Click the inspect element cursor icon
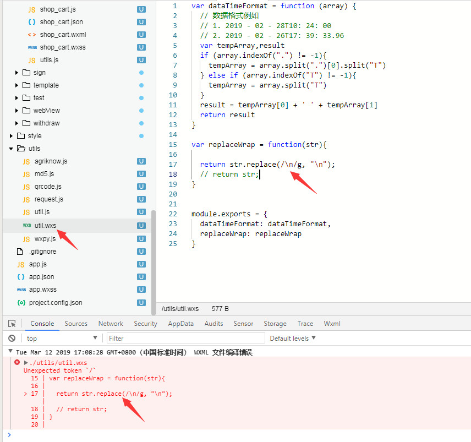 pos(12,324)
